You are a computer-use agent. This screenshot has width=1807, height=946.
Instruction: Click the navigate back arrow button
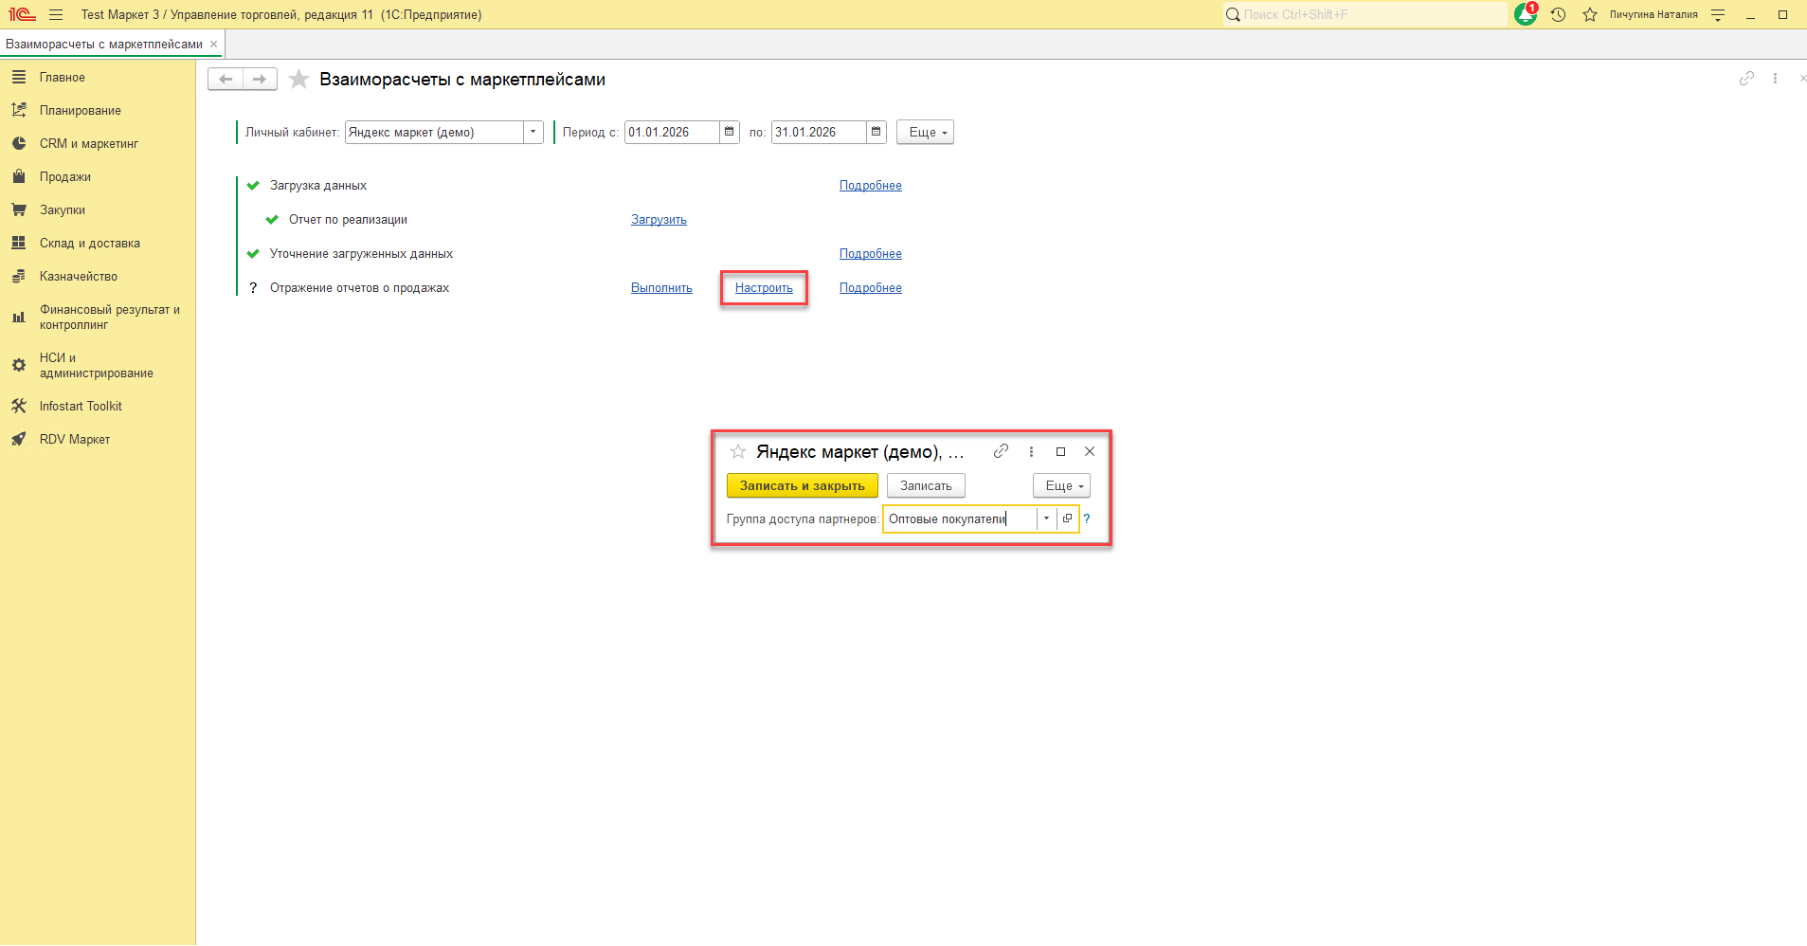coord(226,80)
